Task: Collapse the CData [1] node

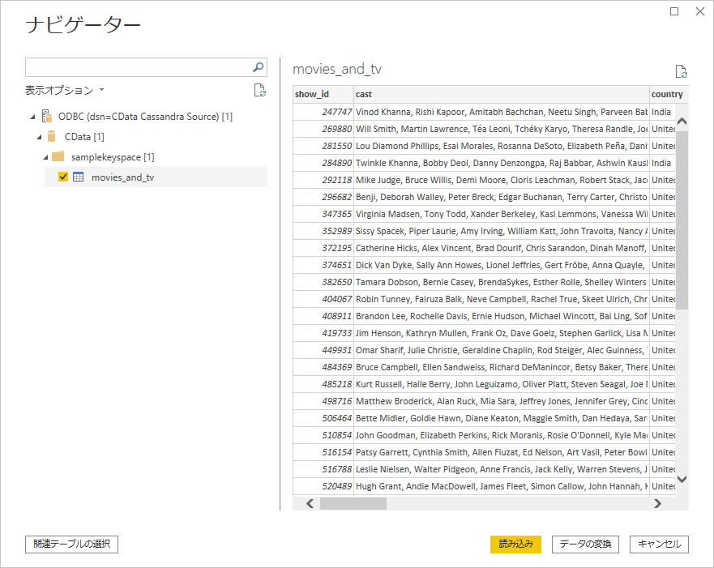Action: [39, 137]
